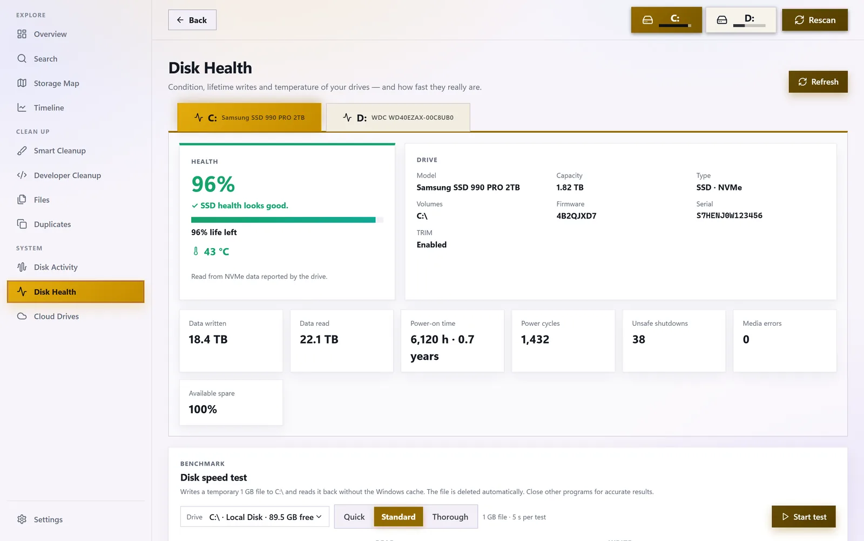The width and height of the screenshot is (864, 541).
Task: Click the Refresh circular arrows icon
Action: [802, 81]
